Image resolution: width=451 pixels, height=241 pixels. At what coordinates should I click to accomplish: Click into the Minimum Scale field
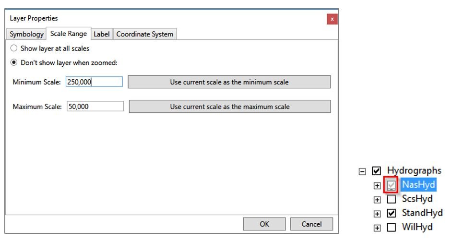click(x=94, y=82)
